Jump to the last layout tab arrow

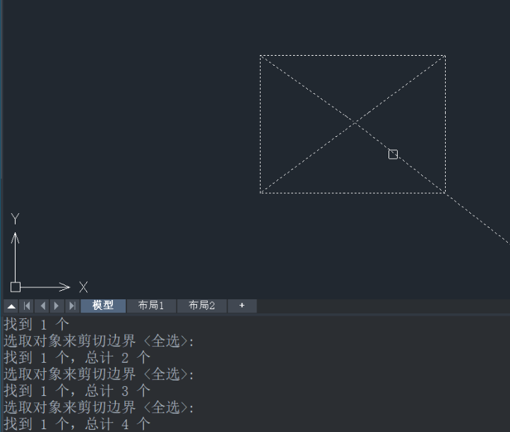72,306
